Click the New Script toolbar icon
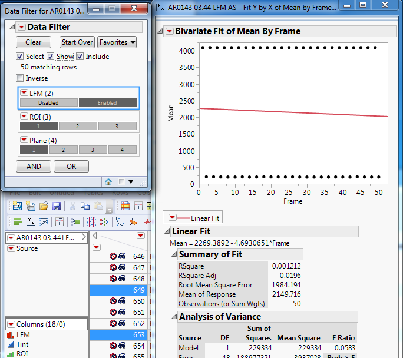403x358 pixels. (31, 206)
